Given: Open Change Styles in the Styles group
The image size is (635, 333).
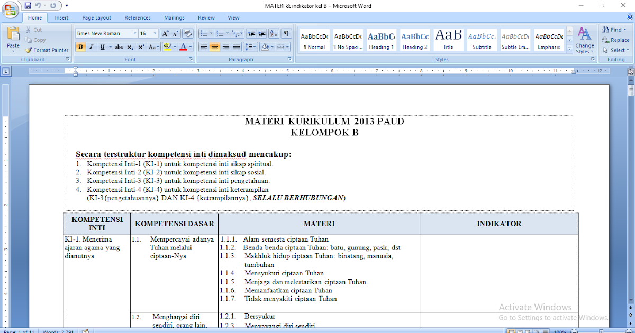Looking at the screenshot, I should (585, 40).
